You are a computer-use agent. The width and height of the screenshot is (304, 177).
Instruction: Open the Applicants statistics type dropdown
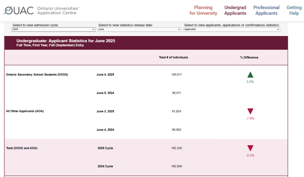232,29
